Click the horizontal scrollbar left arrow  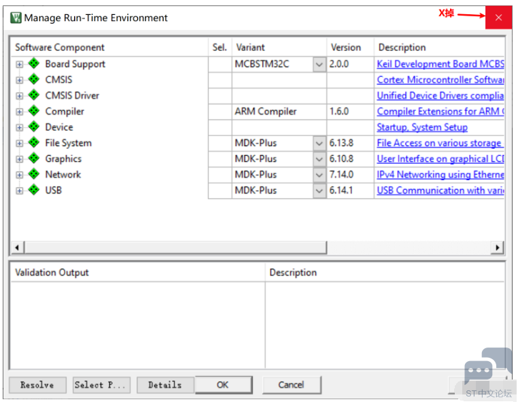[x=18, y=248]
